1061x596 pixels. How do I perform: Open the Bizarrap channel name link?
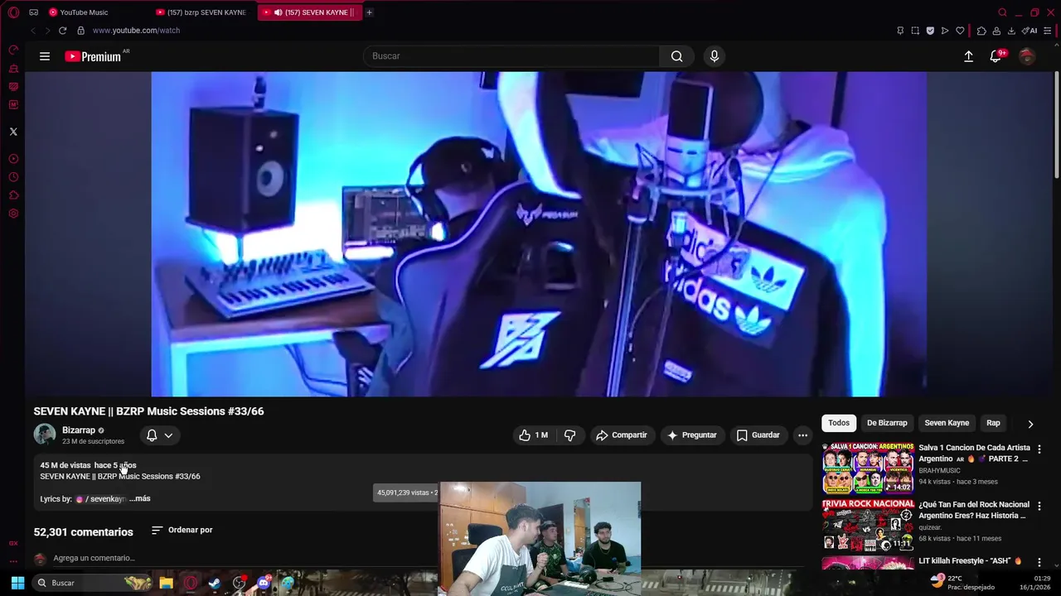point(79,430)
